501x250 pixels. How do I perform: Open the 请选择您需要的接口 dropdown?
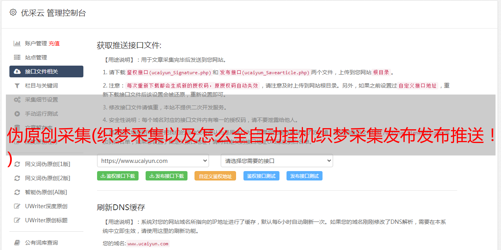277,161
